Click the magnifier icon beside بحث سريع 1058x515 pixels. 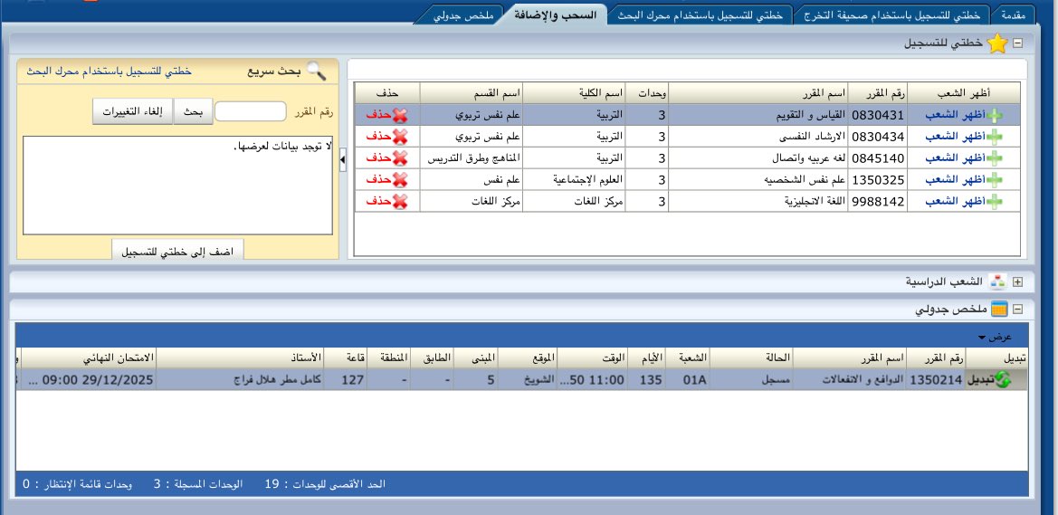pos(316,71)
